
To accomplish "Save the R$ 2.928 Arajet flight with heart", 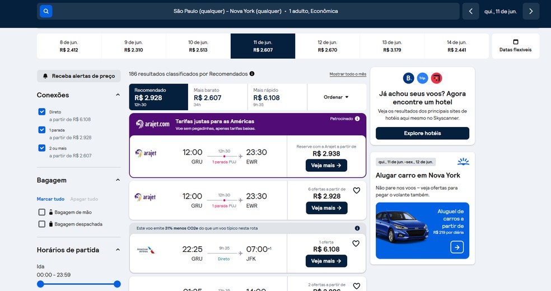I will point(356,190).
